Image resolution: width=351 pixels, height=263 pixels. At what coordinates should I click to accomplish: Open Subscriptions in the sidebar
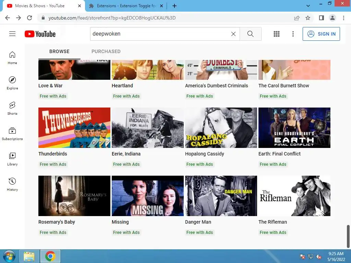pos(12,134)
